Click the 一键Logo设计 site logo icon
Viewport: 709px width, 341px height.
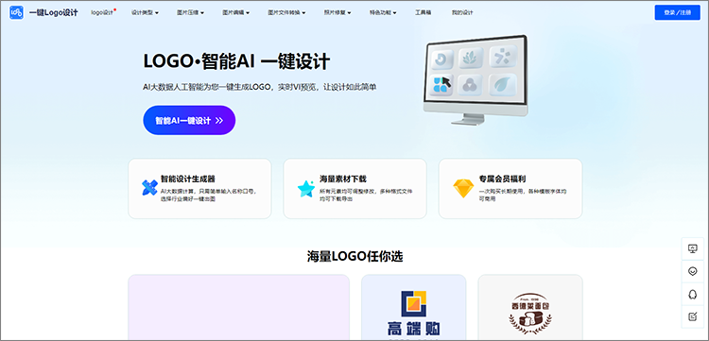(16, 12)
